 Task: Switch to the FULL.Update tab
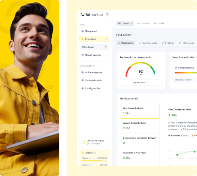(143, 23)
